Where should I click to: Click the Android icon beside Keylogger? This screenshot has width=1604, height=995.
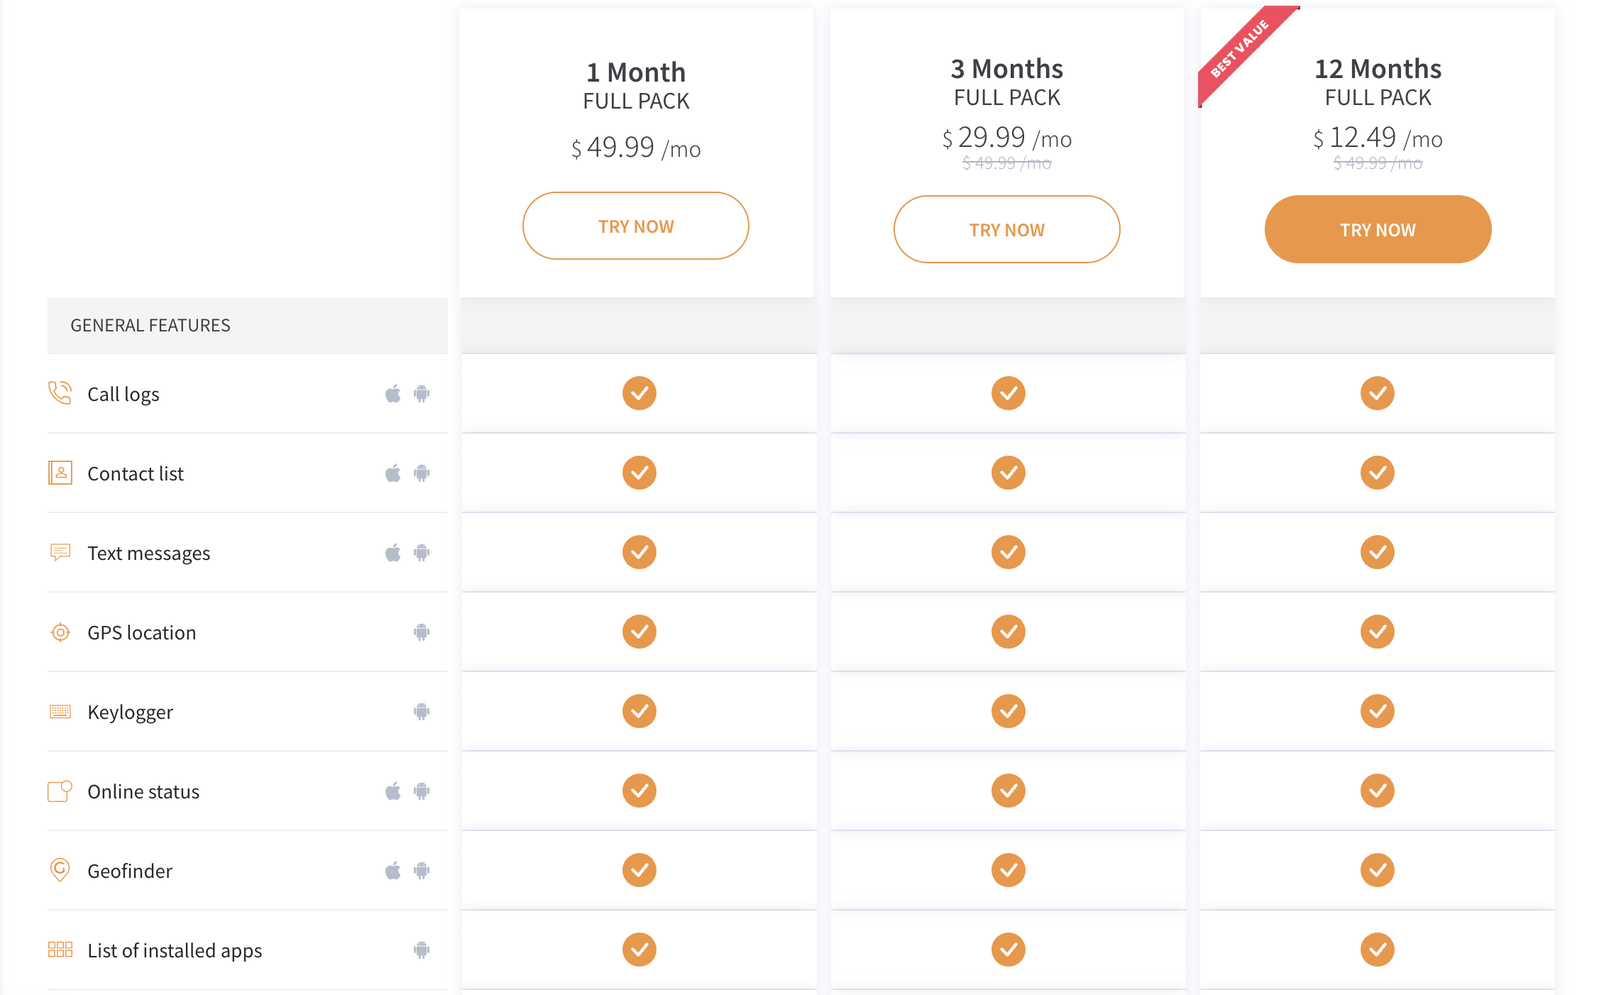click(x=422, y=711)
